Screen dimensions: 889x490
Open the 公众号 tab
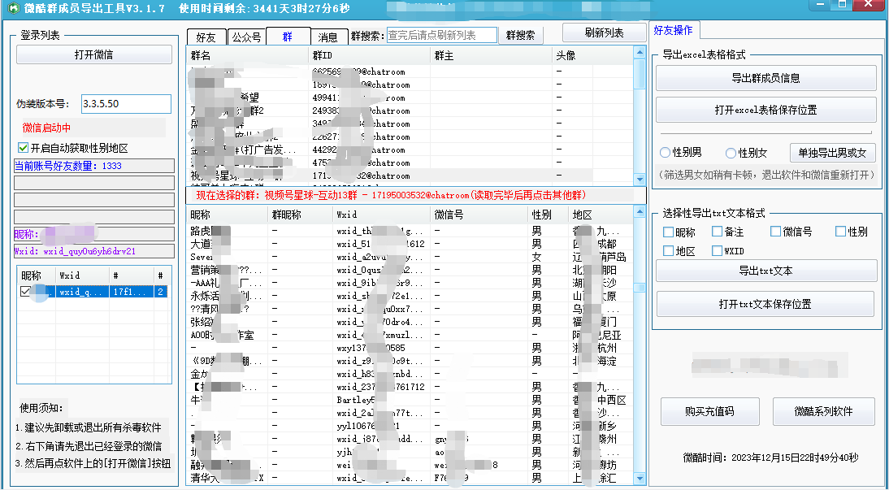point(245,37)
